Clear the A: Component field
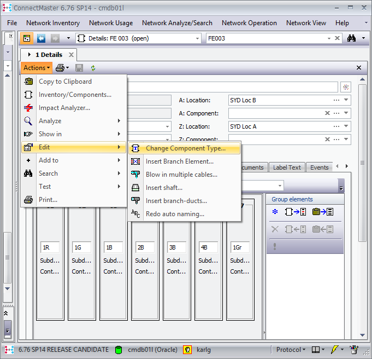The width and height of the screenshot is (372, 359). tap(327, 113)
